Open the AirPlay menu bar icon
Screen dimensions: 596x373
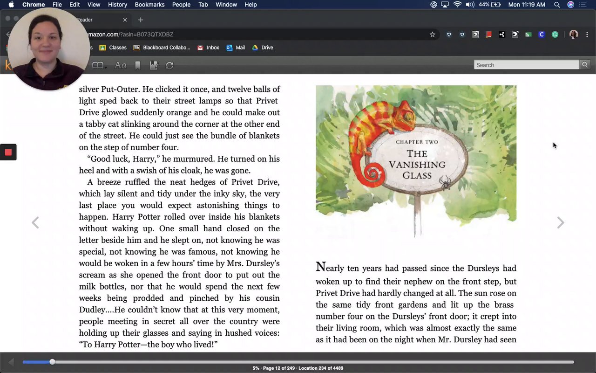tap(445, 5)
